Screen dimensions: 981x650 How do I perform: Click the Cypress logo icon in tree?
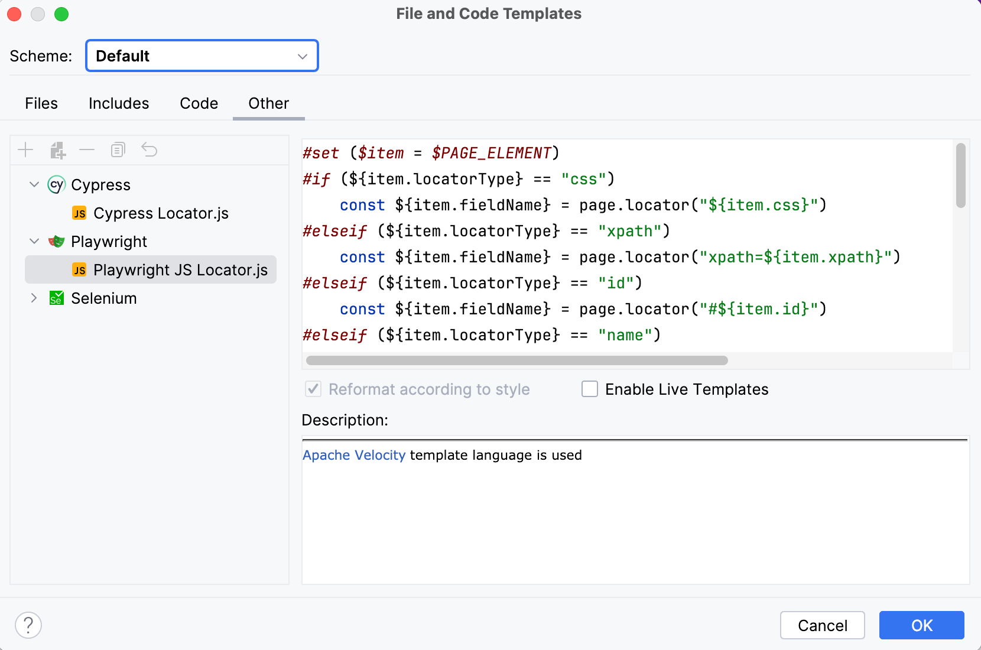[56, 185]
